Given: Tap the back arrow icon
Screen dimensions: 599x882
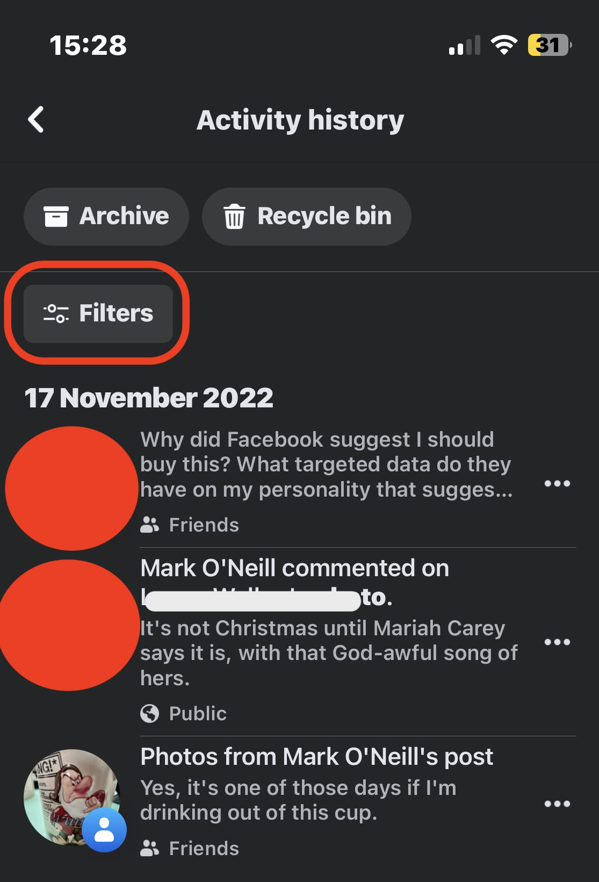Looking at the screenshot, I should tap(36, 119).
